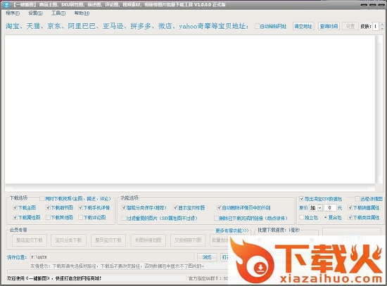The image size is (387, 286).
Task: Decrease the 皮肤 value with the down arrow
Action: [382, 28]
